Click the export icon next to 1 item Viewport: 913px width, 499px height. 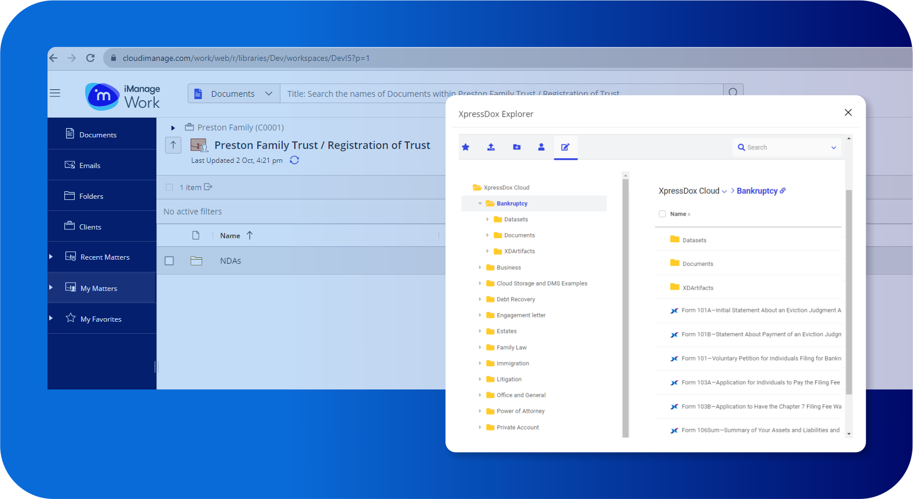coord(208,187)
